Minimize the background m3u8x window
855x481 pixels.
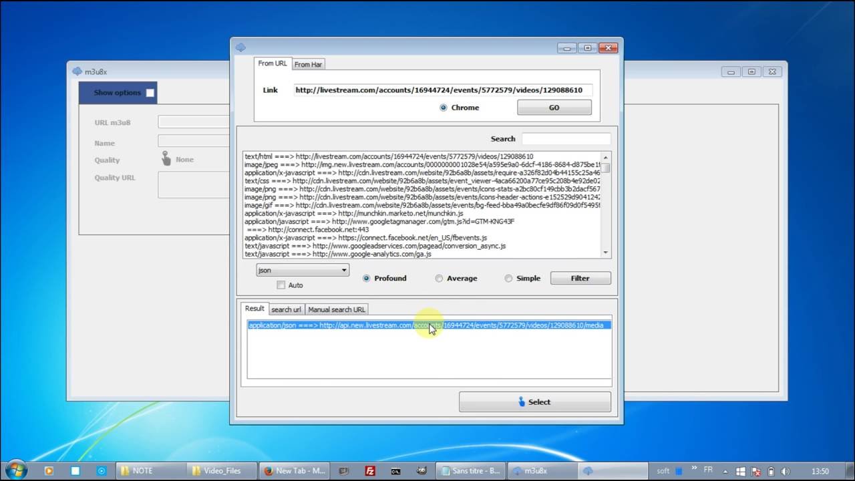tap(730, 71)
